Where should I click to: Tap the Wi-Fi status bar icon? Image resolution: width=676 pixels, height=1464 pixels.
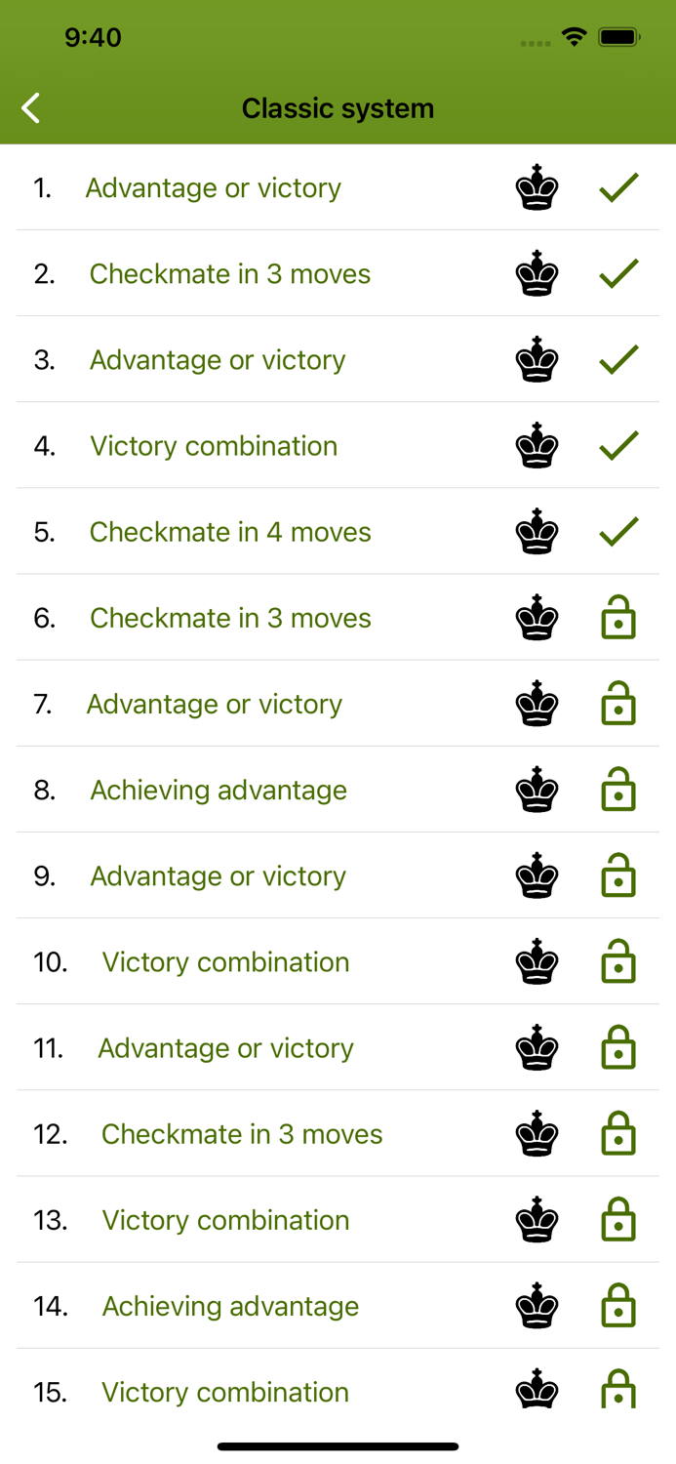click(x=574, y=38)
